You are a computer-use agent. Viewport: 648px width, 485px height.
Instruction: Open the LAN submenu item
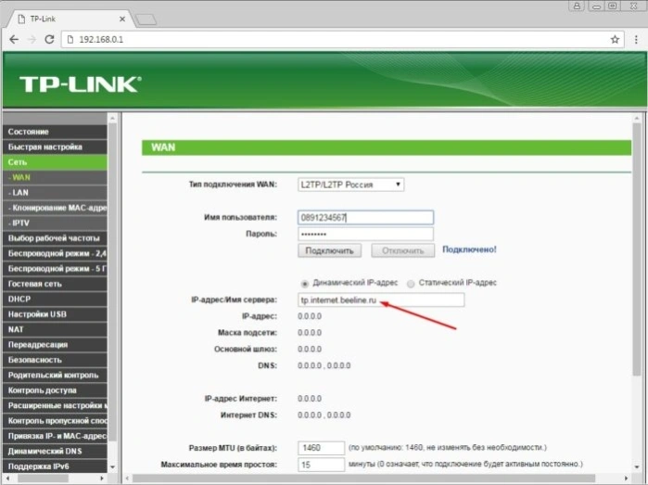pos(55,193)
